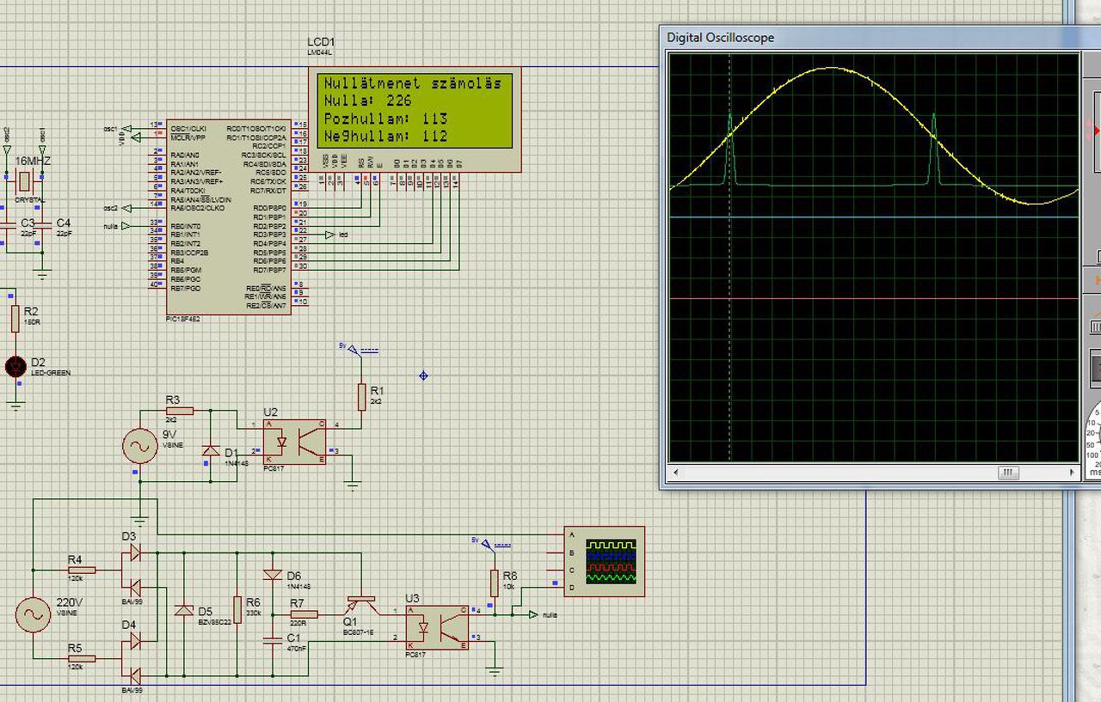Click the blue origin crosshair marker
Image resolution: width=1101 pixels, height=702 pixels.
(423, 375)
